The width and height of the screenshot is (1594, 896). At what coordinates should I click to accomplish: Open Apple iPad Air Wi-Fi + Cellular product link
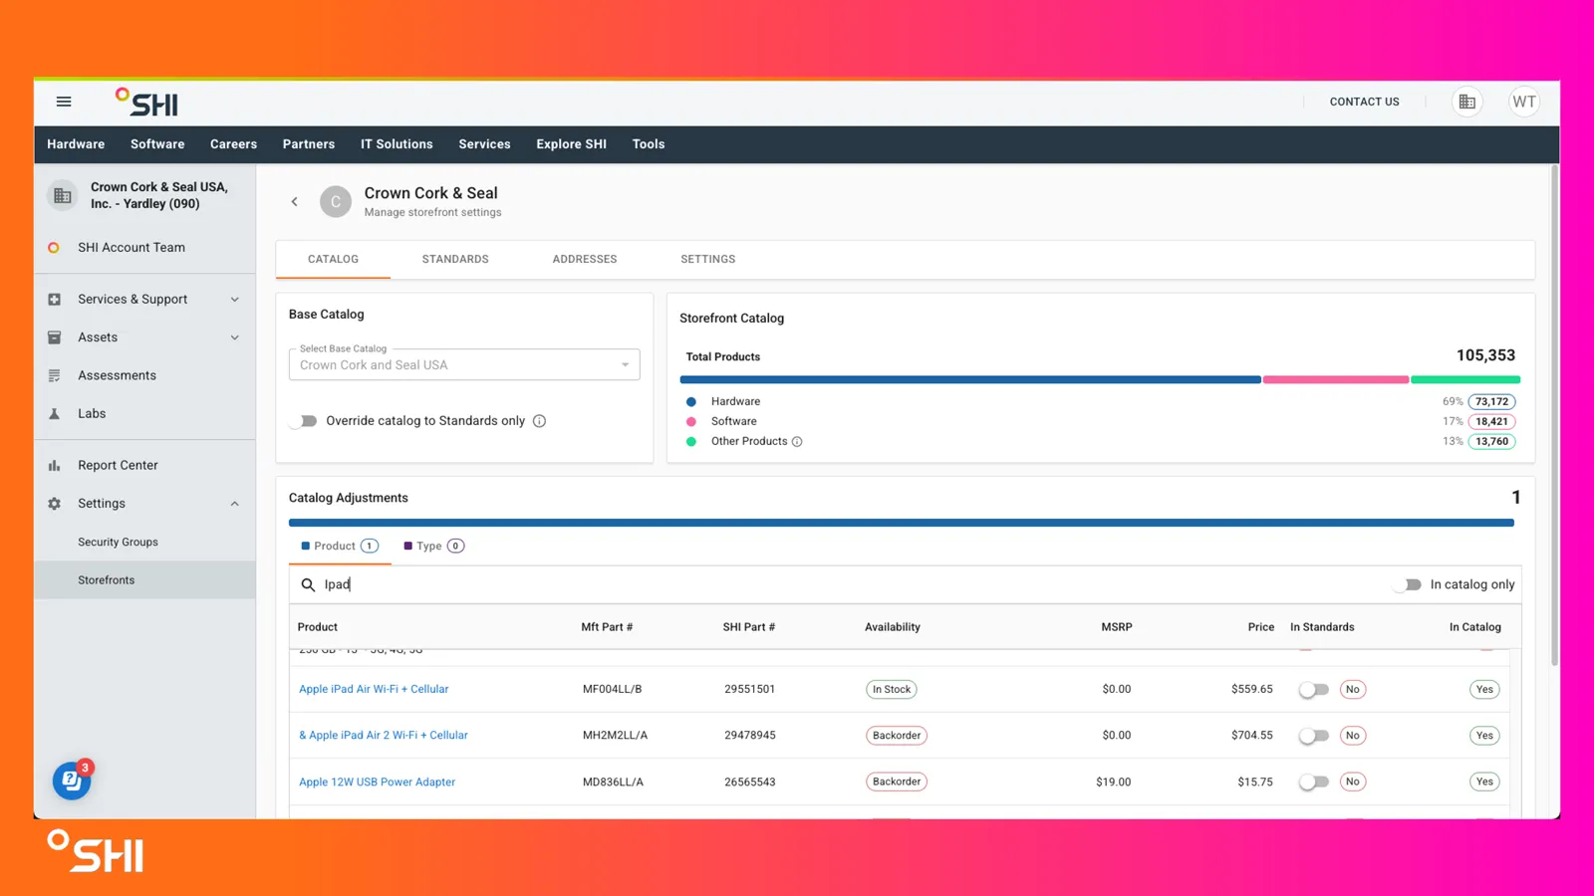[374, 690]
